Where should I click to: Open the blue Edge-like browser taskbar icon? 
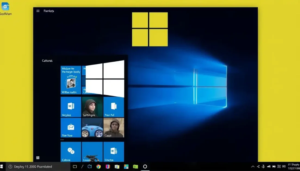(89, 167)
